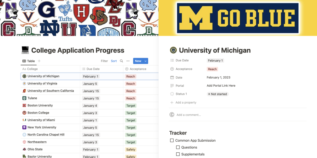This screenshot has width=317, height=158.
Task: Tick the Questions checkbox
Action: (178, 147)
